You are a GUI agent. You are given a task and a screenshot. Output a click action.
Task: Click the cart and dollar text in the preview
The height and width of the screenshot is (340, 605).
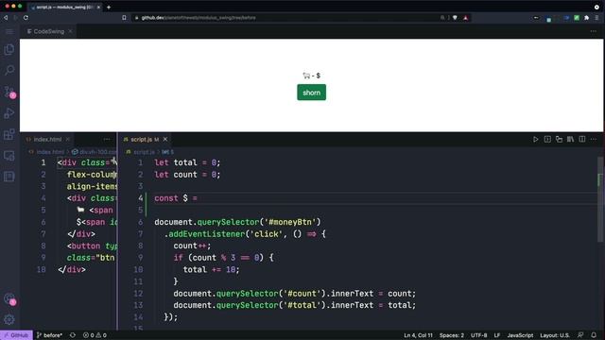tap(311, 76)
